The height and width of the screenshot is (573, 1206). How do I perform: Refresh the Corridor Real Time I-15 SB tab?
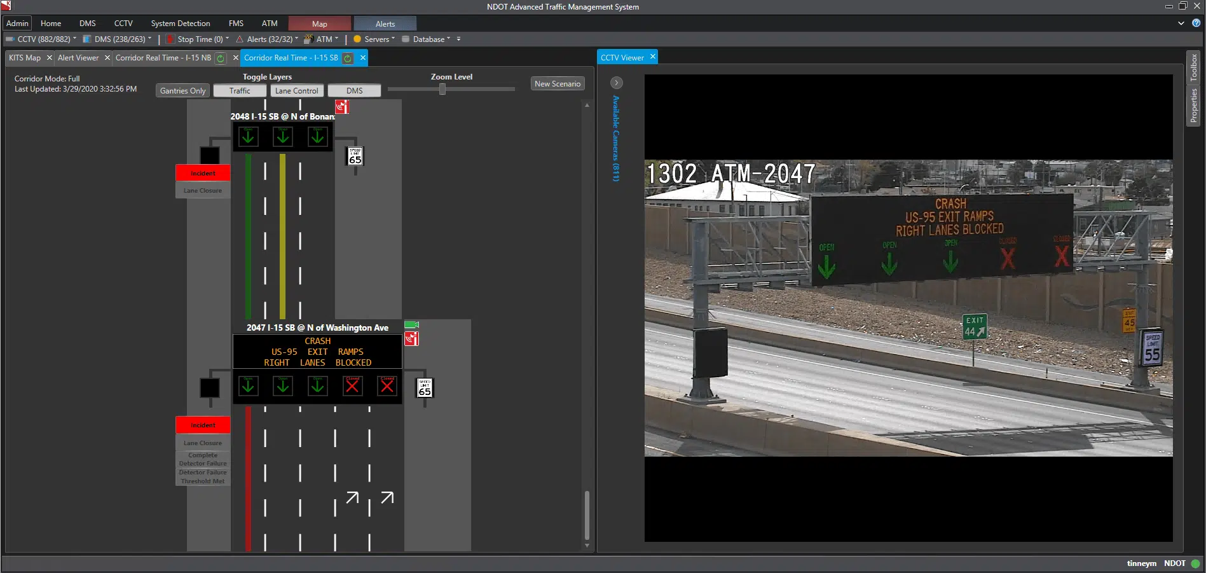click(x=348, y=58)
